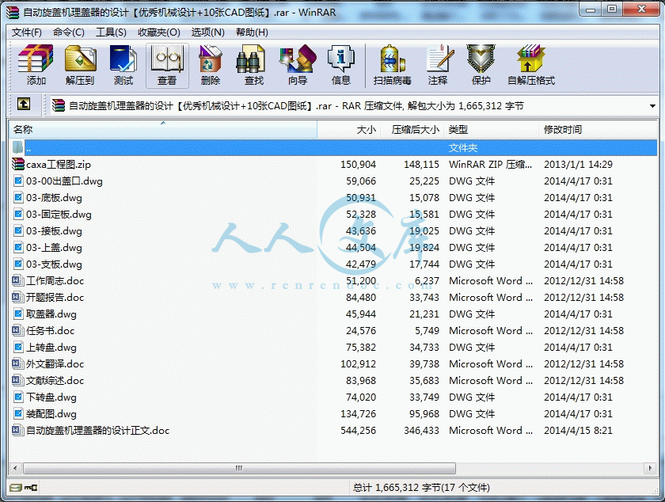
Task: Select file 03-上盖.dwg
Action: 54,247
